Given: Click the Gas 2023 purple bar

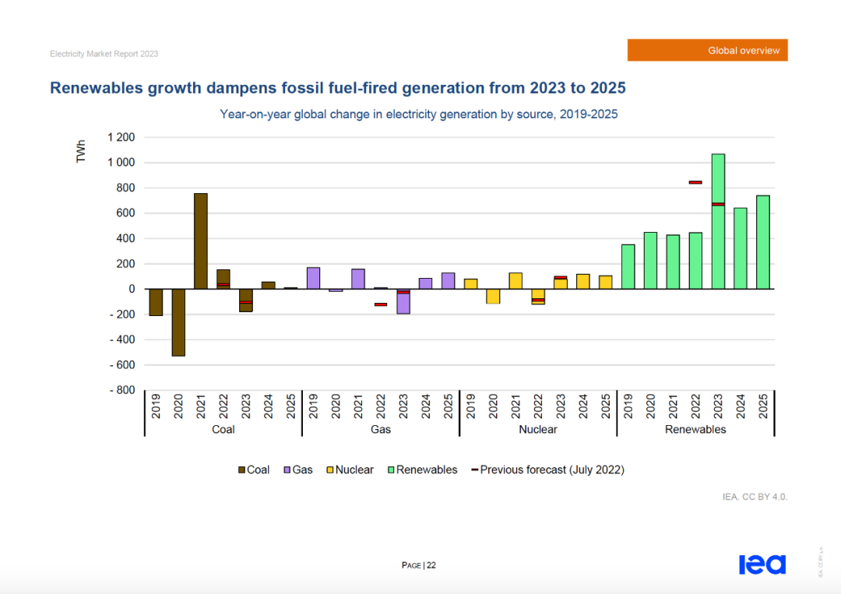Looking at the screenshot, I should 403,301.
